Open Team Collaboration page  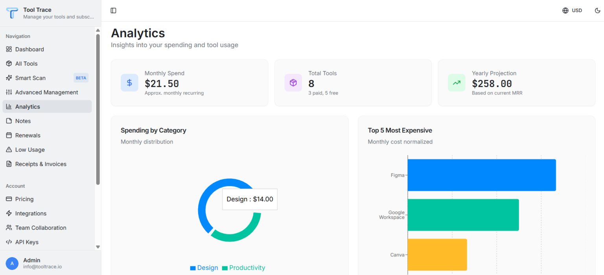coord(41,228)
